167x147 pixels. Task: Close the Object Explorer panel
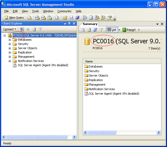pos(74,23)
